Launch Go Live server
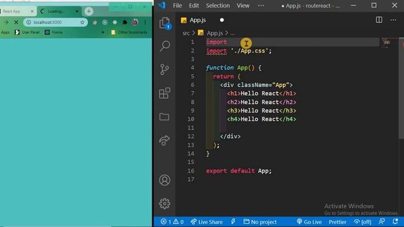 tap(309, 221)
